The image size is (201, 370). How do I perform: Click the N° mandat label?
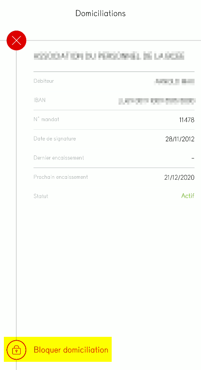pyautogui.click(x=46, y=119)
